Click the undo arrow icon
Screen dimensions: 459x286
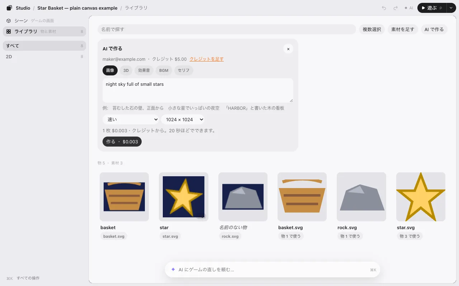(384, 8)
